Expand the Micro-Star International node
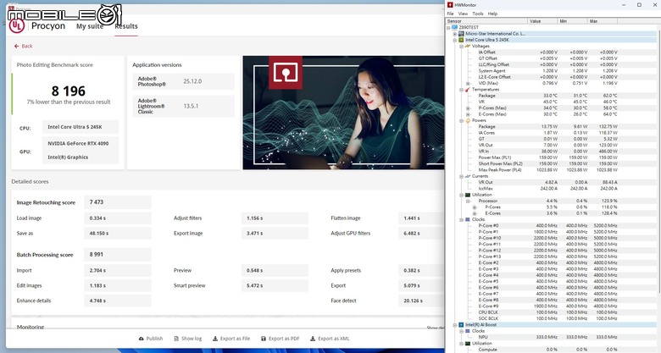 (455, 34)
